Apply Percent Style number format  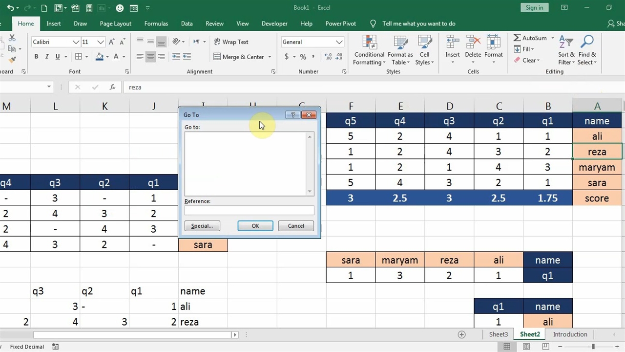click(x=303, y=57)
